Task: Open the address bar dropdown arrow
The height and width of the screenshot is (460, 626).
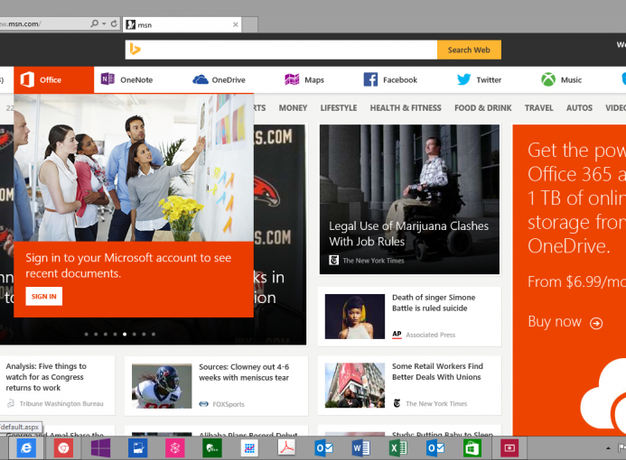Action: coord(104,23)
